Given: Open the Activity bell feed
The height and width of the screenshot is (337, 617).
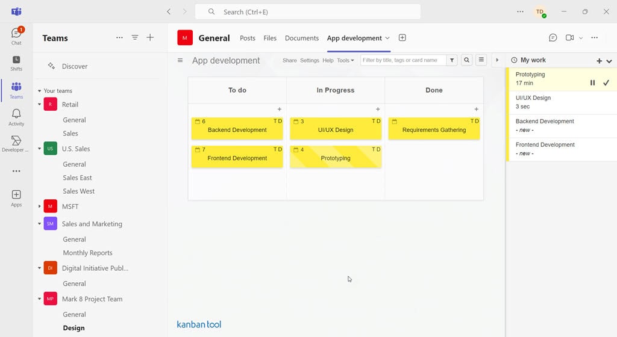Looking at the screenshot, I should click(x=16, y=117).
